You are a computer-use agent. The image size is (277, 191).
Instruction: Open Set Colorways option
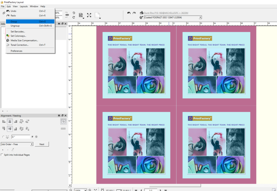coord(30,36)
